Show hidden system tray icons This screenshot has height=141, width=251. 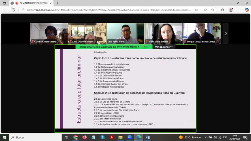[206, 137]
